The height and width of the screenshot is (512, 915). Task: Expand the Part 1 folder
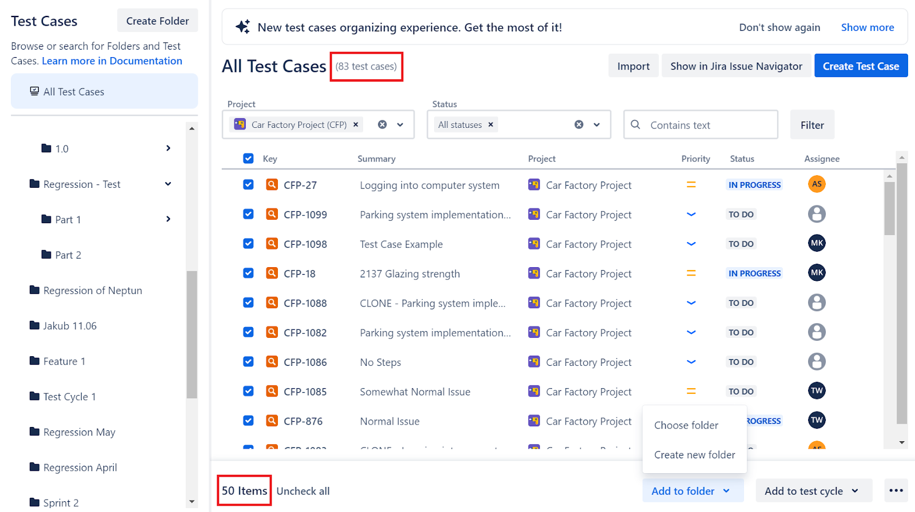168,219
